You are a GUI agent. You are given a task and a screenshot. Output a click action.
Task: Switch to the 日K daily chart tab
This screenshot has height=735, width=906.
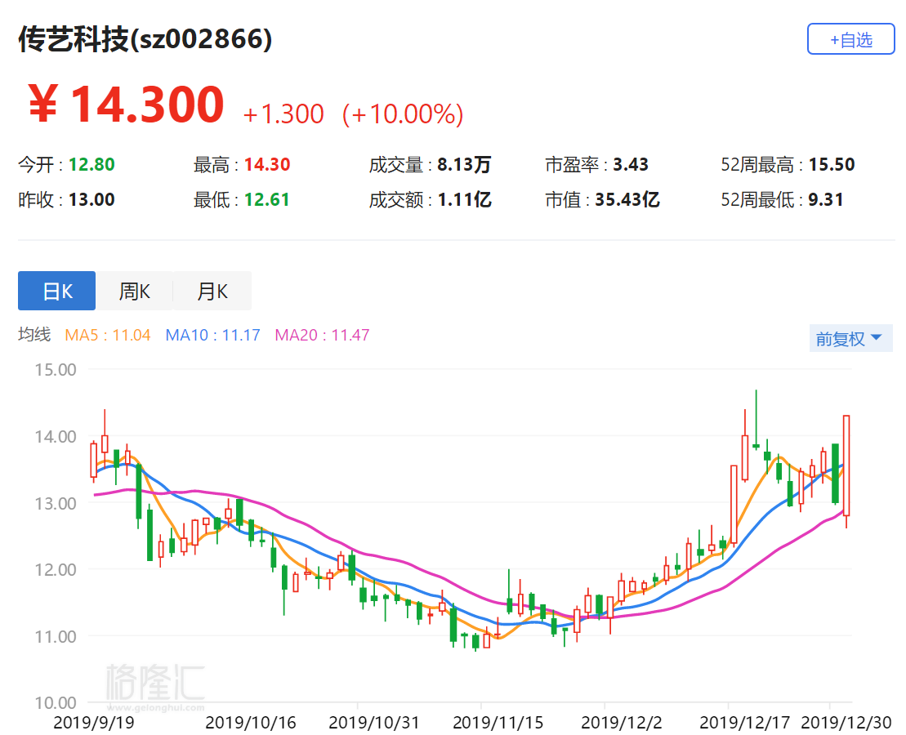[56, 291]
